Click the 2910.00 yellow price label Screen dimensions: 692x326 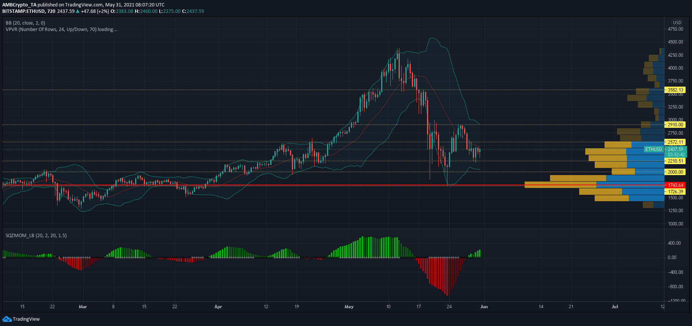(675, 125)
